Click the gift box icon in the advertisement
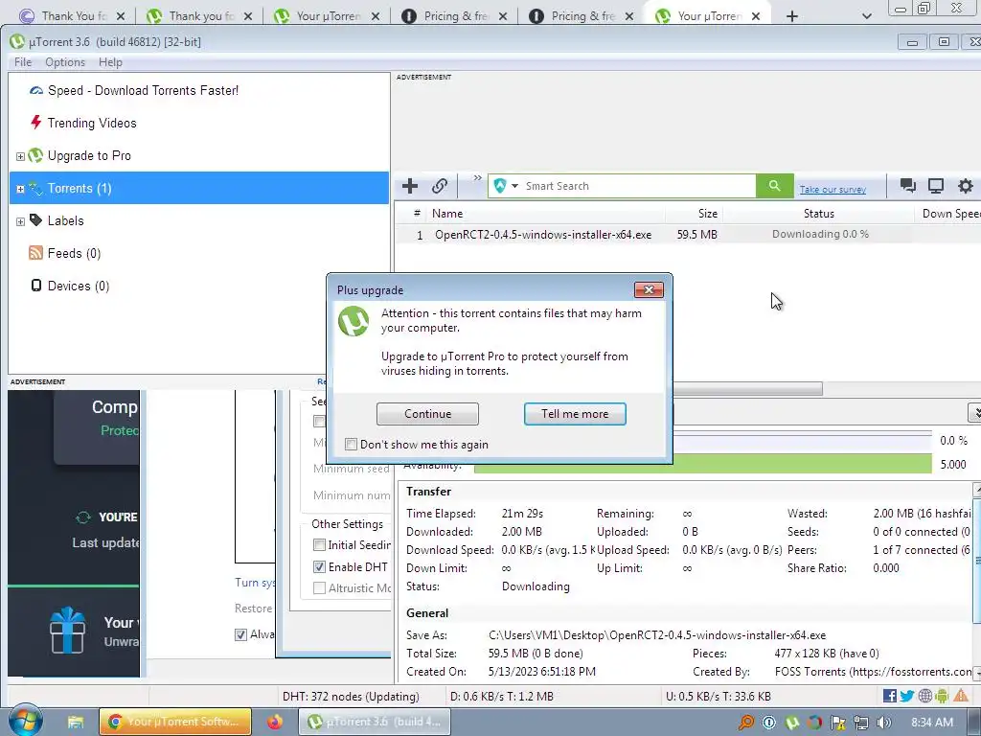Image resolution: width=981 pixels, height=736 pixels. [68, 631]
